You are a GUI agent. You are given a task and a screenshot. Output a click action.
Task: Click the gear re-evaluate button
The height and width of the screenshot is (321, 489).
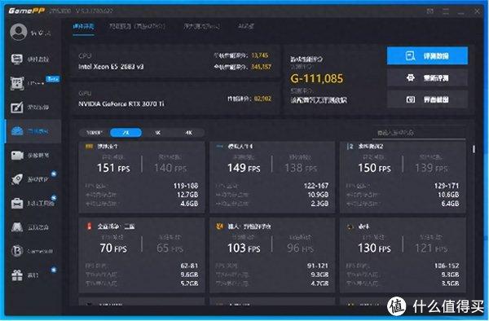(427, 77)
